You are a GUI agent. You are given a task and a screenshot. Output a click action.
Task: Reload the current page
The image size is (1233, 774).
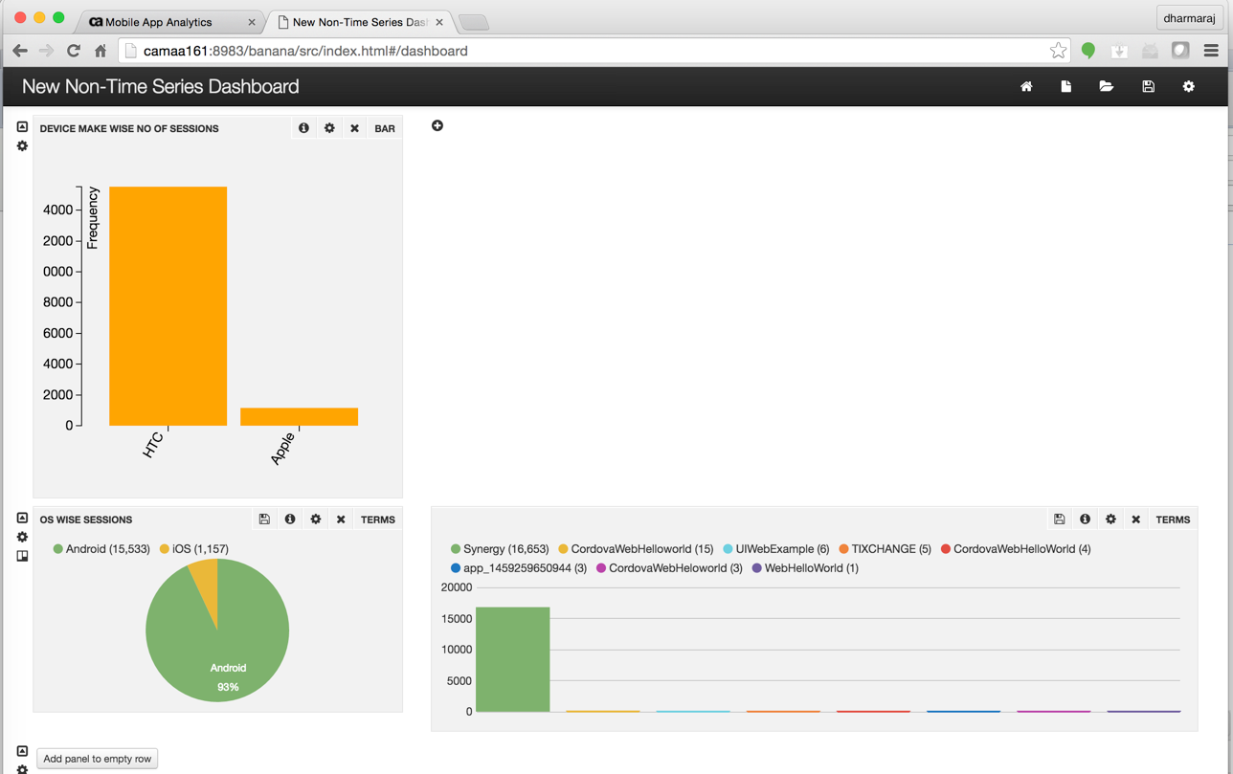[74, 51]
